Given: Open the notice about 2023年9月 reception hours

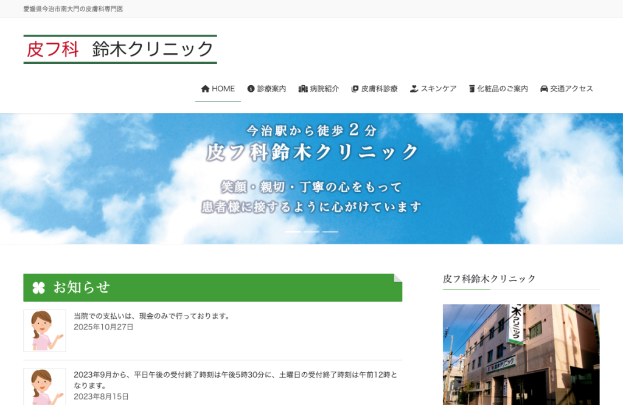Looking at the screenshot, I should click(x=235, y=380).
